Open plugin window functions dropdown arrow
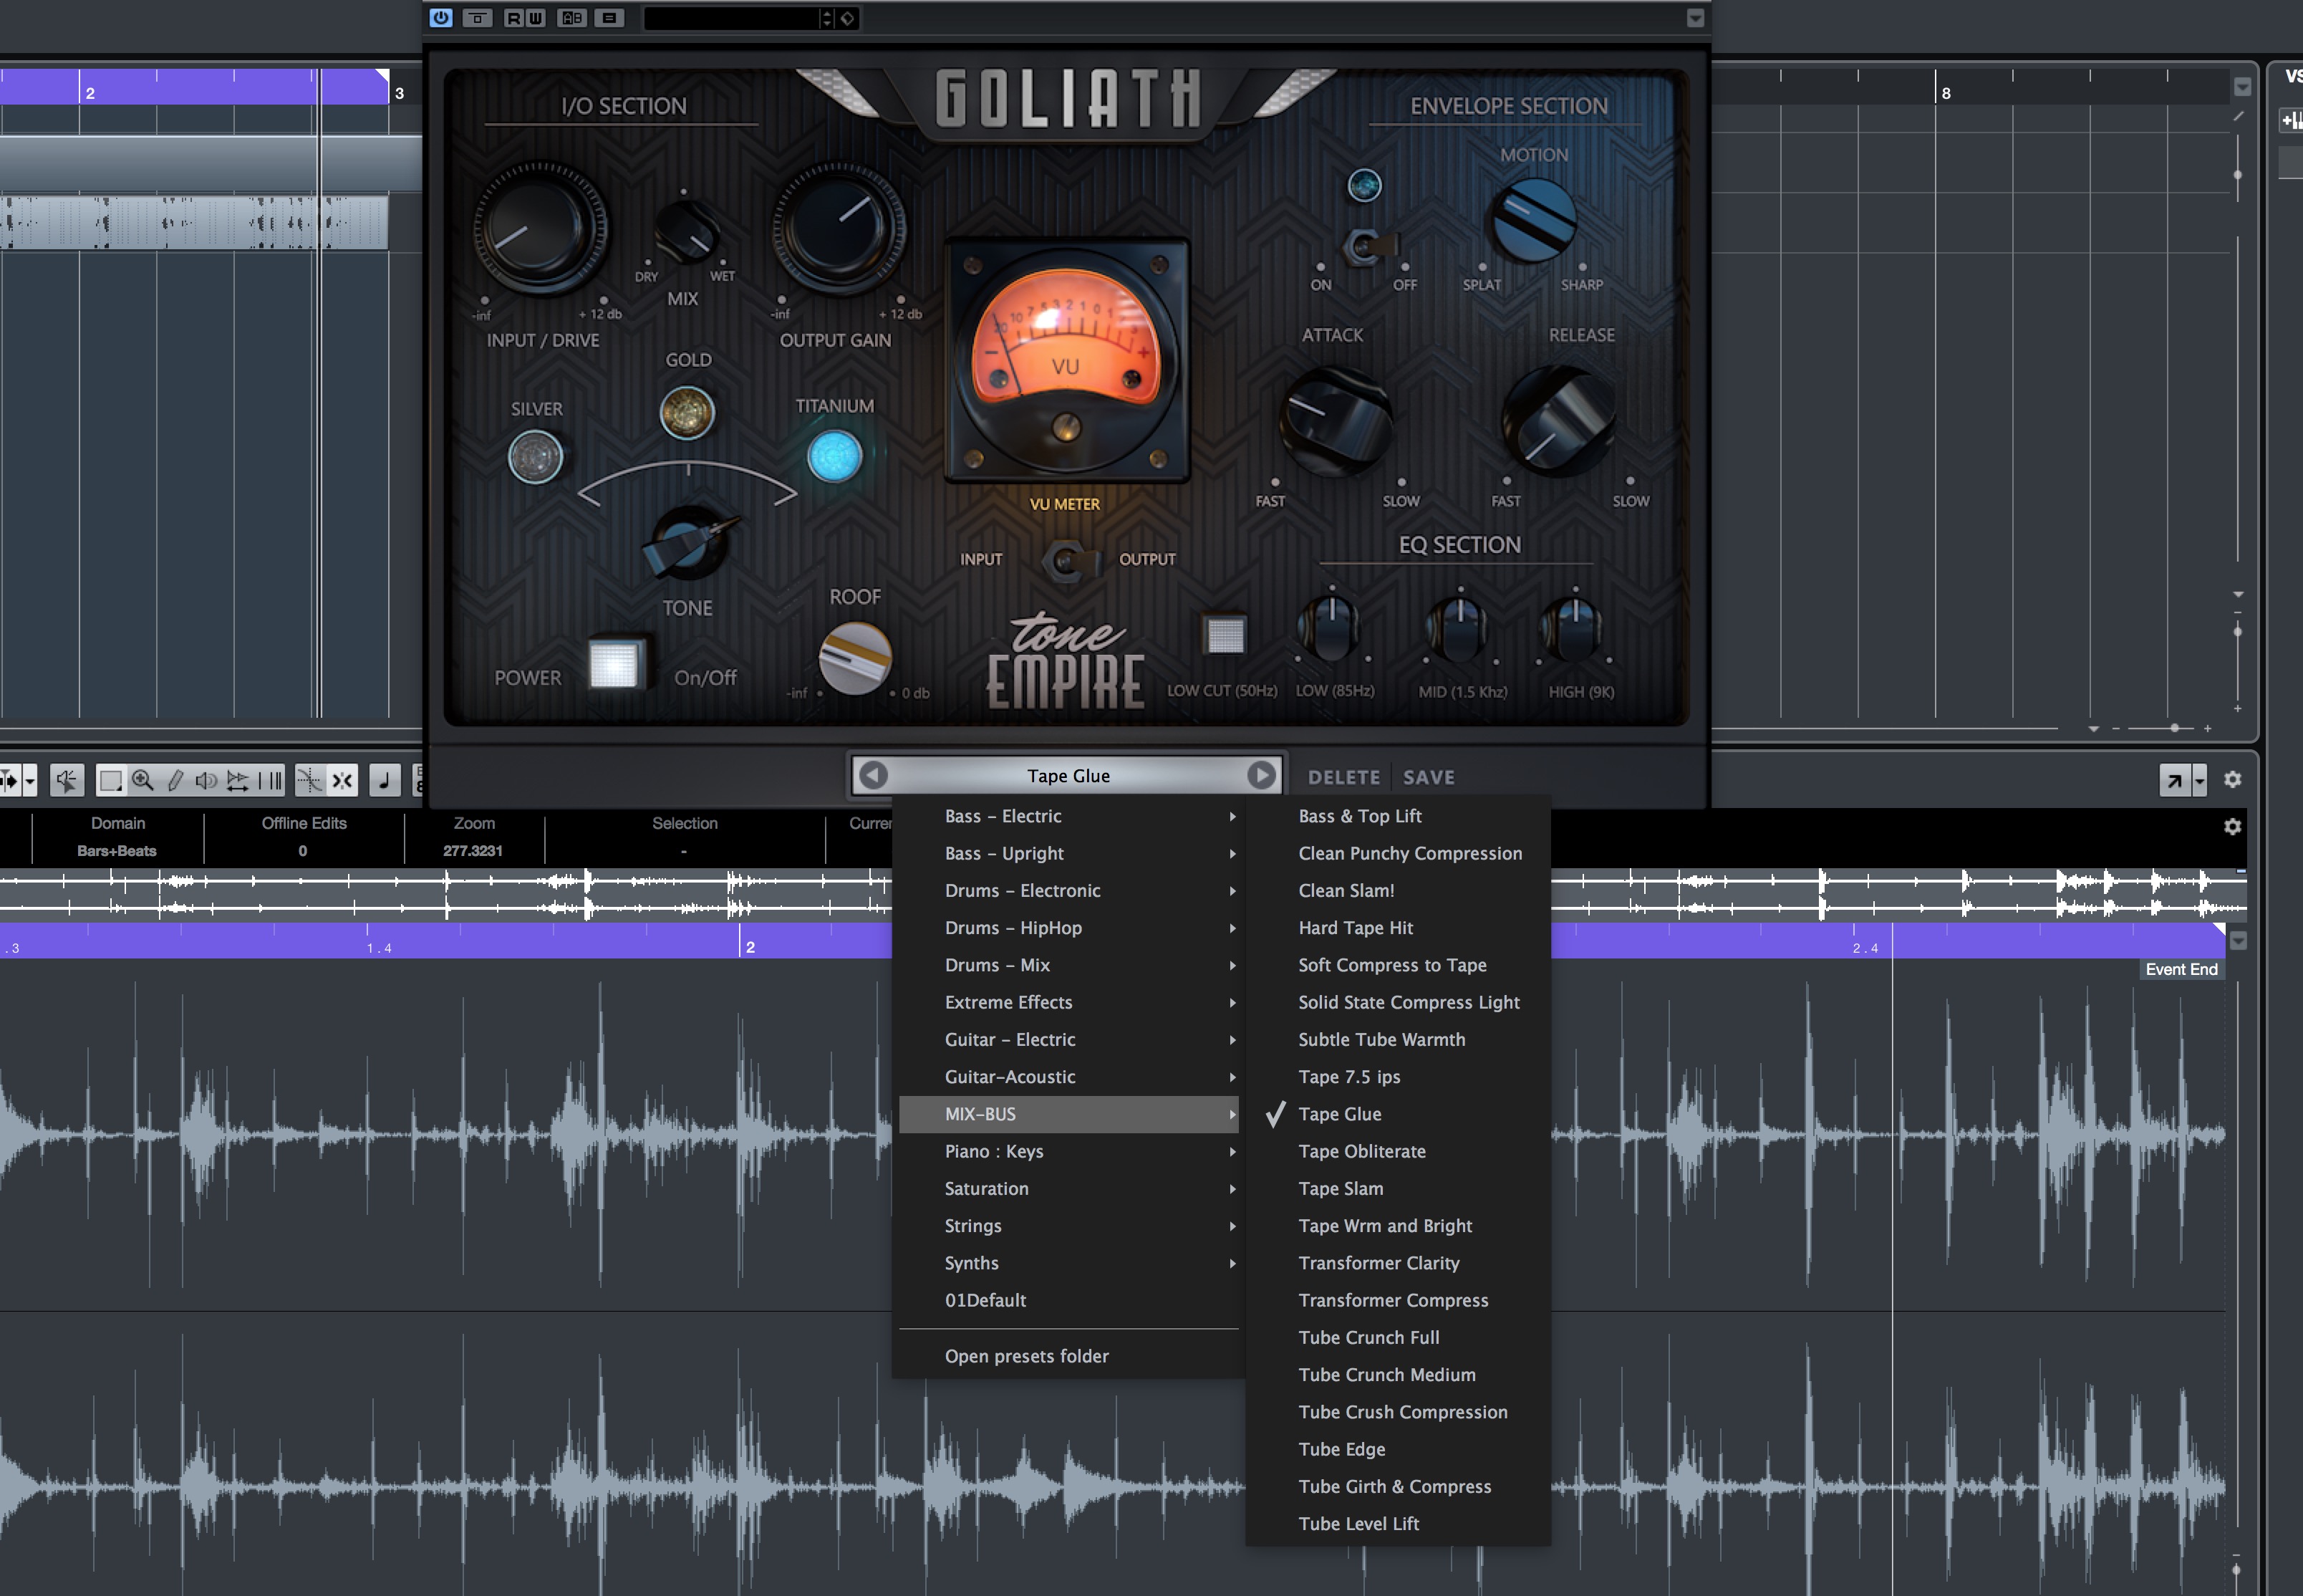 click(x=1695, y=18)
